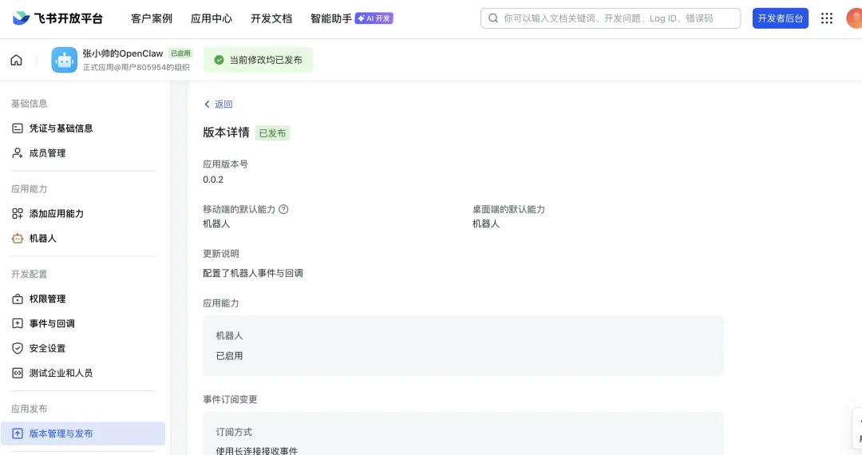Open the home icon
The width and height of the screenshot is (862, 455).
(17, 60)
